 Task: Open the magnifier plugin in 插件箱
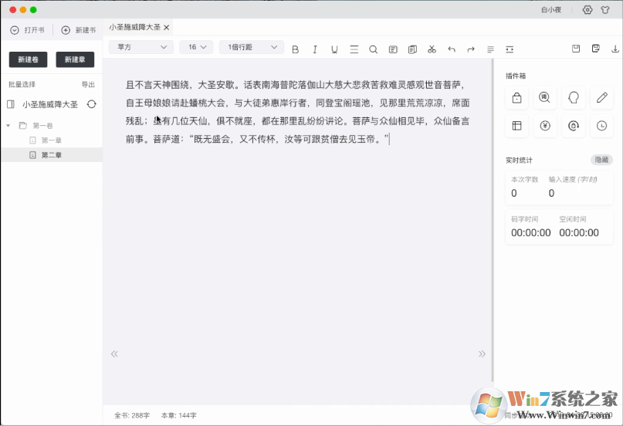click(x=545, y=97)
